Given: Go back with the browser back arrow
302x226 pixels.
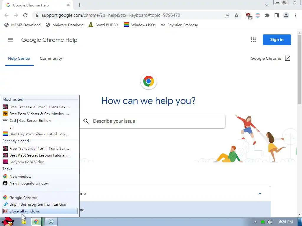Looking at the screenshot, I should click(6, 15).
